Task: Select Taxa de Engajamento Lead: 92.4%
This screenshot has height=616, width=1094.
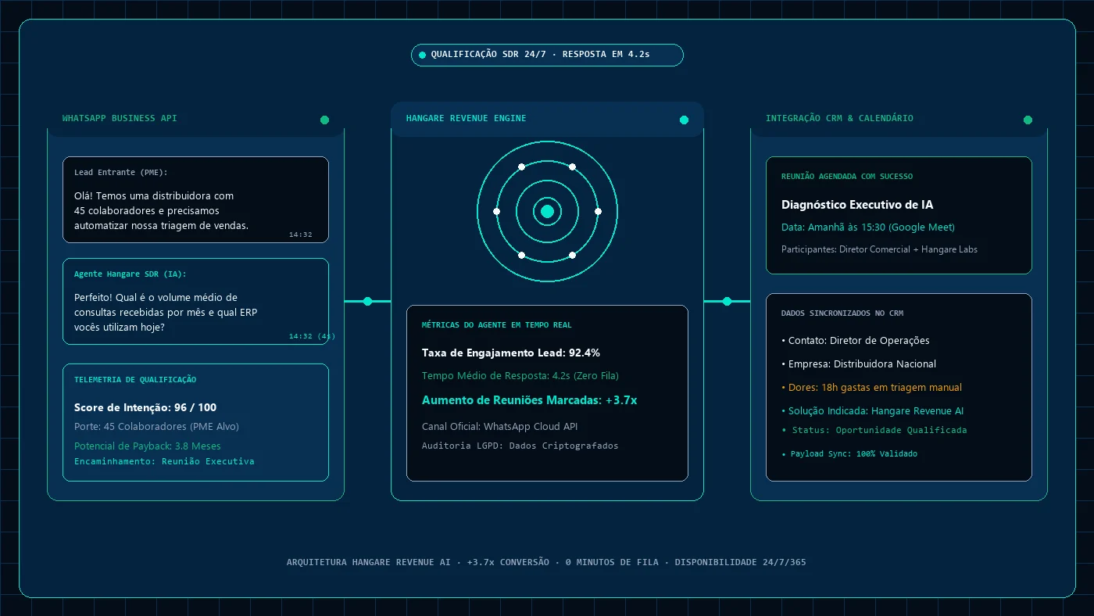Action: 511,353
